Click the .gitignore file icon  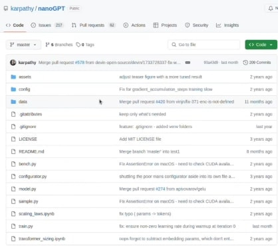(13, 127)
